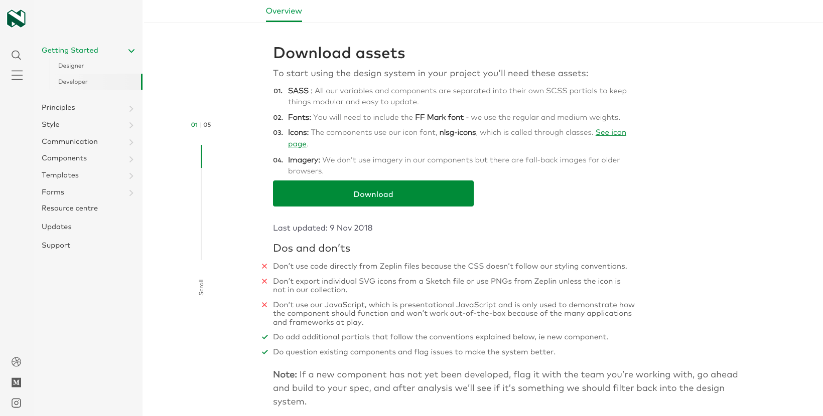Open the search icon in sidebar
The height and width of the screenshot is (416, 823).
tap(17, 55)
